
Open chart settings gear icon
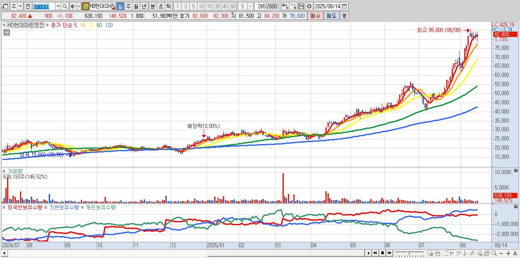tap(309, 6)
